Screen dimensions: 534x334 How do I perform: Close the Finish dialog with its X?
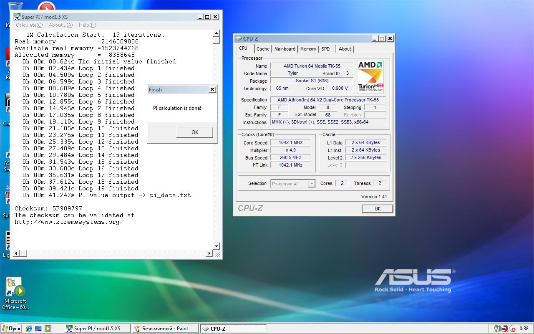pos(212,89)
